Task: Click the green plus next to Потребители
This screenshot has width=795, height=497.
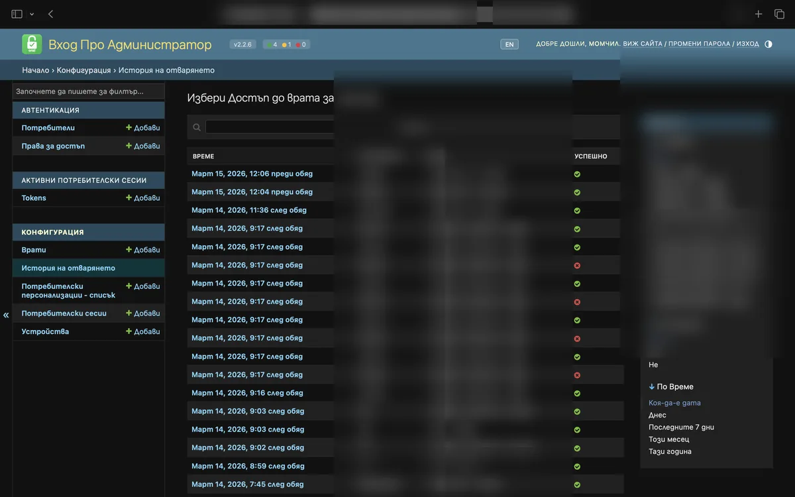Action: pyautogui.click(x=129, y=128)
